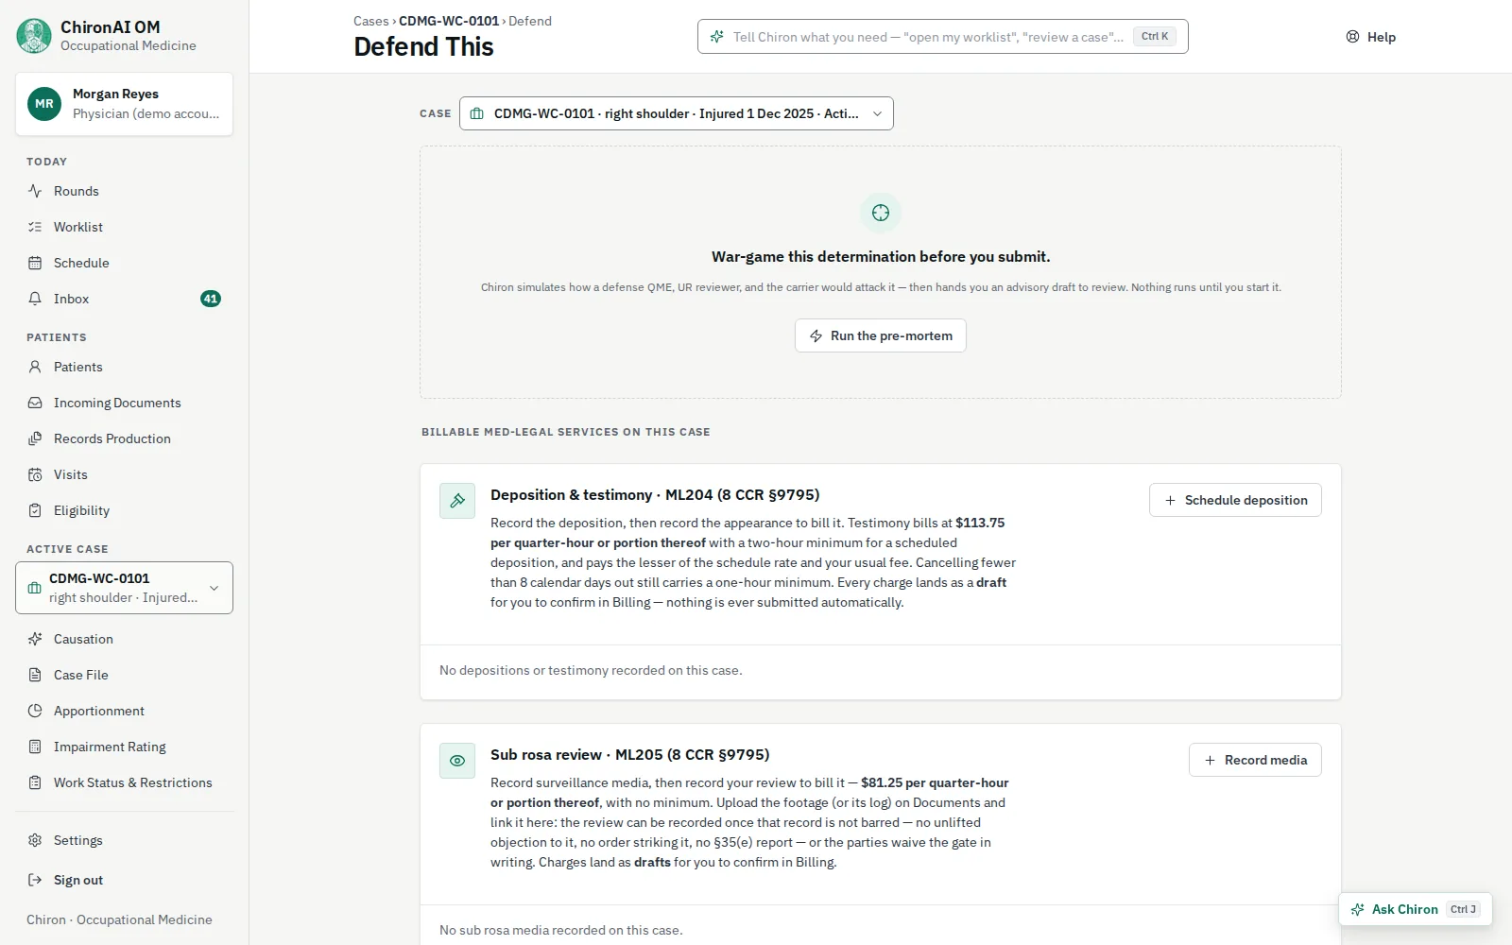
Task: Click the gavel icon on Deposition card
Action: (x=457, y=501)
